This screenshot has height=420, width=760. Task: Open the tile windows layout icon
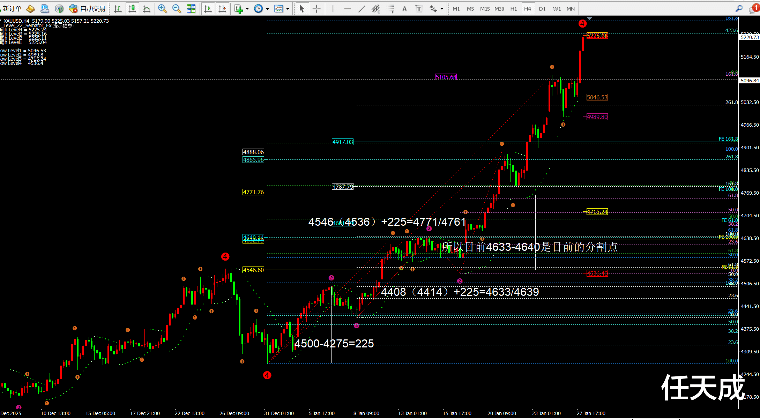point(191,9)
